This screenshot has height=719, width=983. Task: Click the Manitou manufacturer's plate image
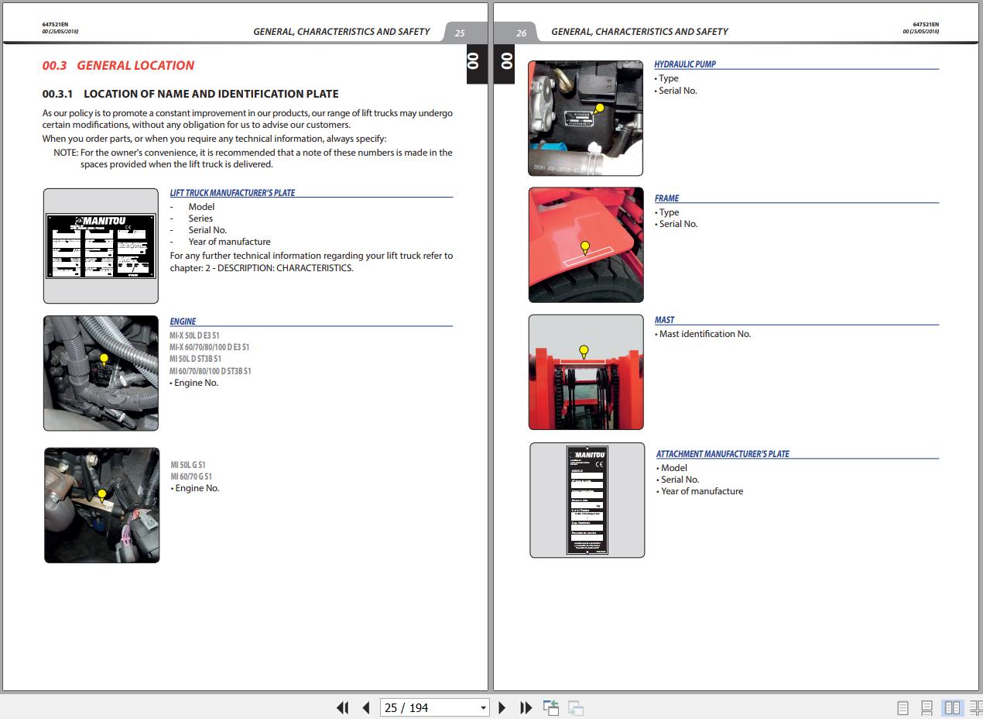[101, 246]
